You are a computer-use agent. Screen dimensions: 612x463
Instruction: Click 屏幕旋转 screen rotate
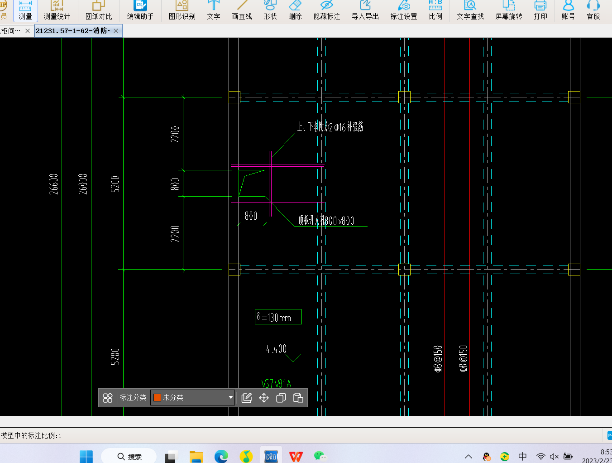(x=509, y=10)
